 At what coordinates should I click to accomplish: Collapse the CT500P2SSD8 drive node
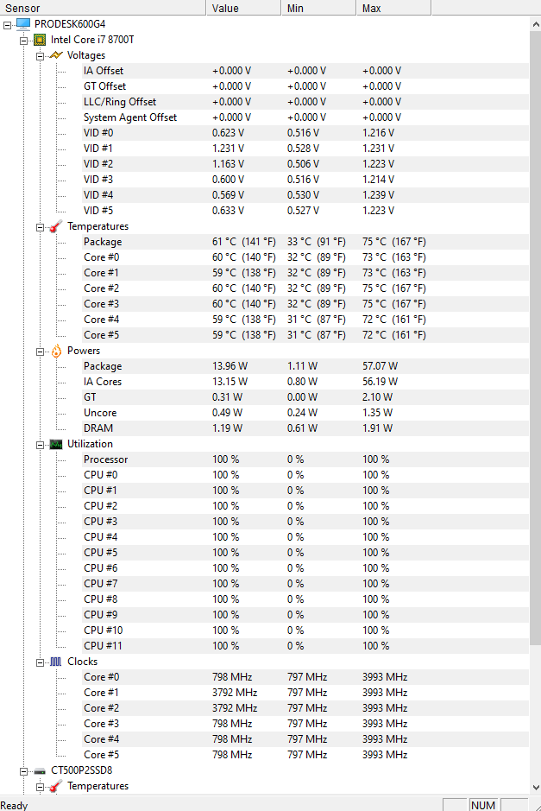point(24,771)
